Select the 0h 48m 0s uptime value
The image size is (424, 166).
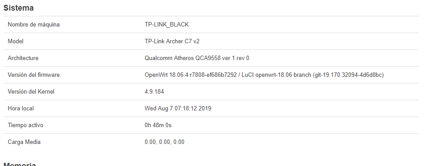(x=158, y=125)
